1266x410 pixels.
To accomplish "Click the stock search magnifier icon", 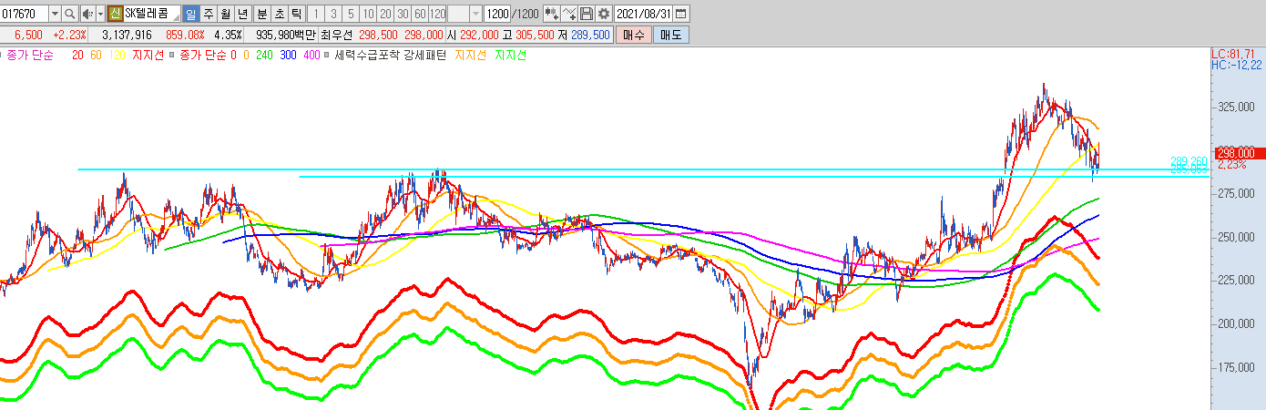I will [x=70, y=14].
